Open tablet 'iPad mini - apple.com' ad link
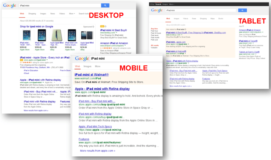This screenshot has height=160, width=271. tap(176, 42)
